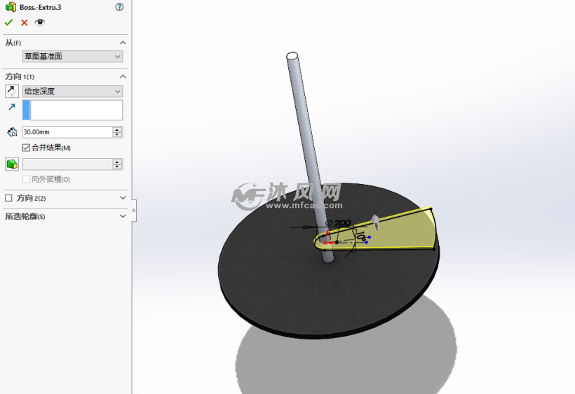The height and width of the screenshot is (394, 575).
Task: Expand the 所选轮廓(S) section
Action: click(x=123, y=216)
